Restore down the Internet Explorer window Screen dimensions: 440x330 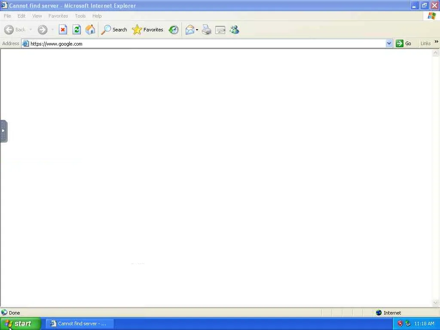424,6
